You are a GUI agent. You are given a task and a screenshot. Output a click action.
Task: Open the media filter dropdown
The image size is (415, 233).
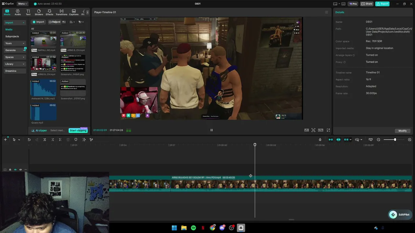(x=81, y=22)
